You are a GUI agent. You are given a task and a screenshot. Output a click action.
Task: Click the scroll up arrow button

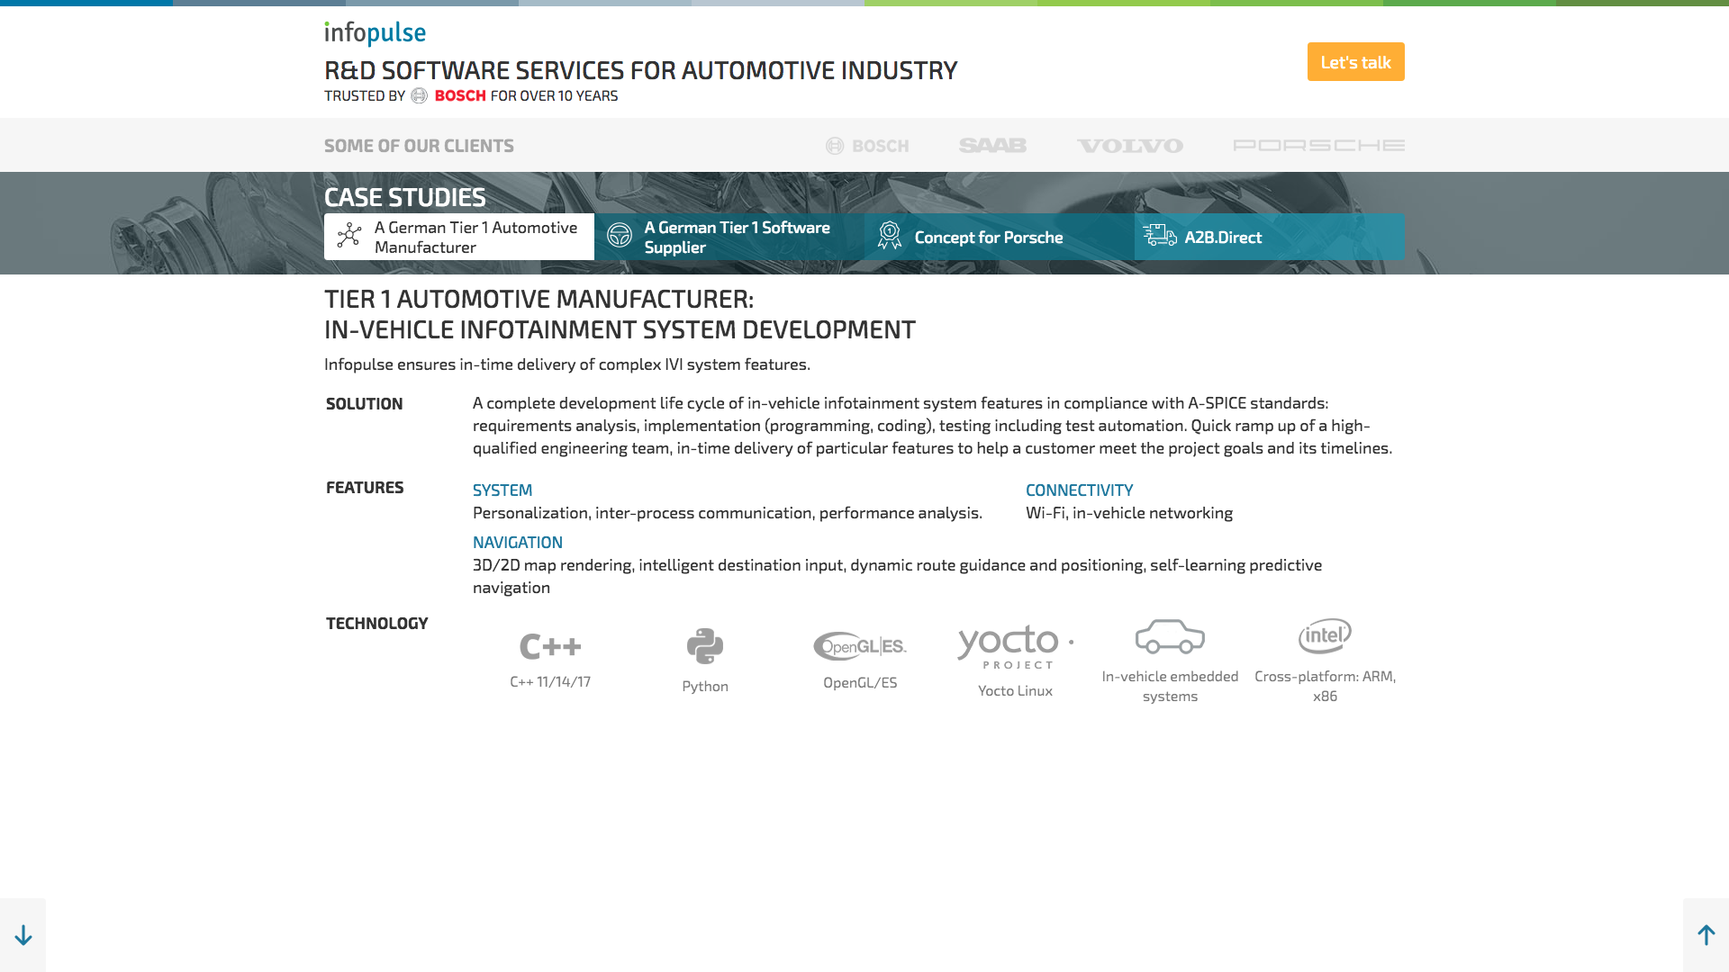pos(1706,935)
